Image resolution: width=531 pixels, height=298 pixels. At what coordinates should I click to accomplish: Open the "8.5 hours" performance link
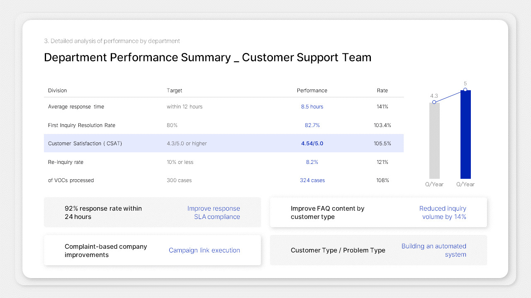tap(312, 106)
